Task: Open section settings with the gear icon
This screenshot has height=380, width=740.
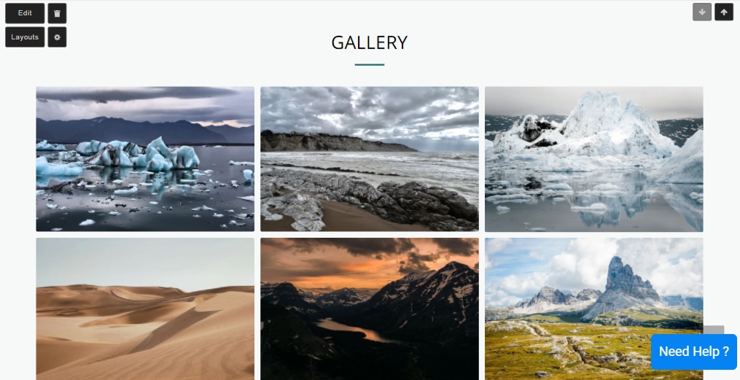Action: click(x=57, y=37)
